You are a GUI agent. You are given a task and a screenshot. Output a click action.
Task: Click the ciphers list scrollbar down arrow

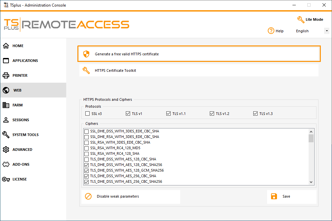[311, 182]
